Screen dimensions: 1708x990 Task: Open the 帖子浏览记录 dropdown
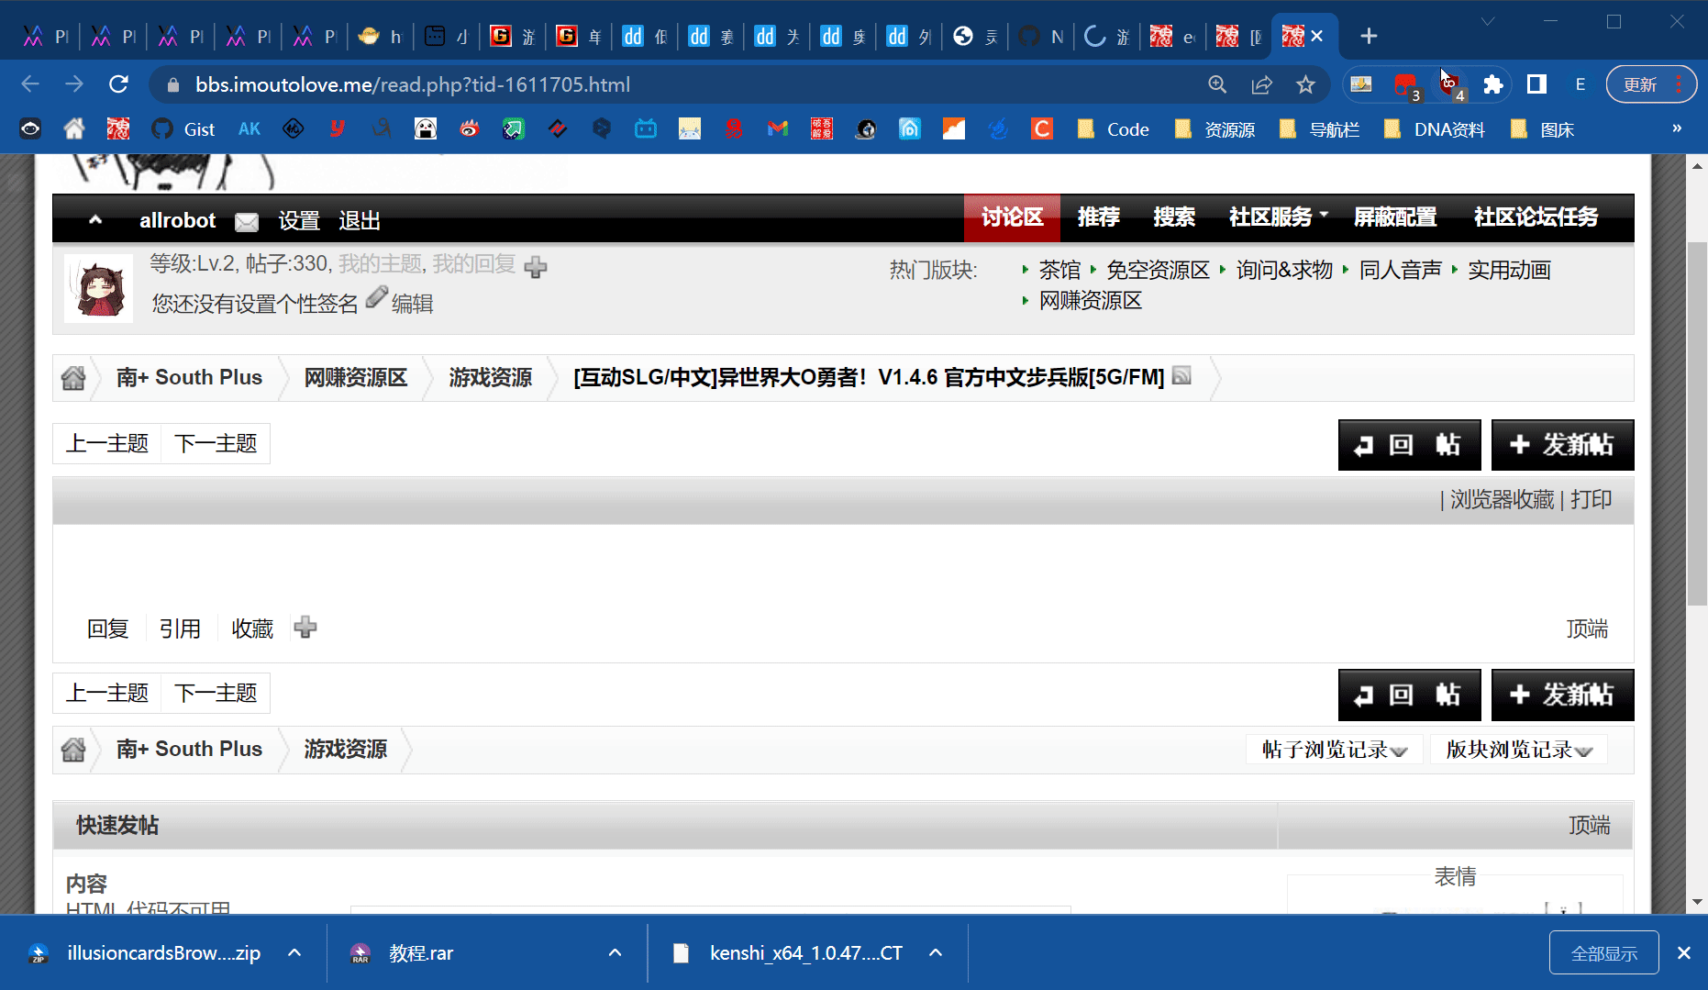tap(1334, 749)
